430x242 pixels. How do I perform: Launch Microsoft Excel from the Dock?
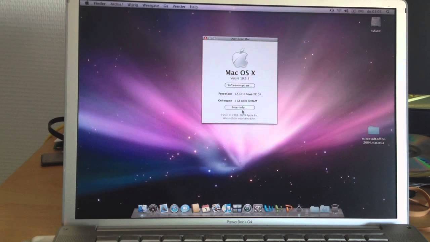tap(278, 209)
